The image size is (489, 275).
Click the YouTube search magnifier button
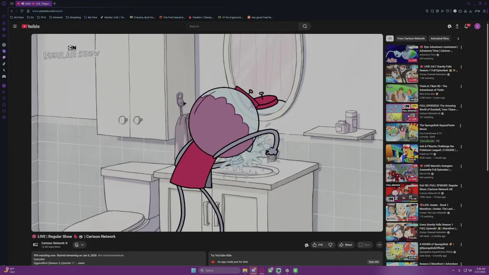(304, 26)
